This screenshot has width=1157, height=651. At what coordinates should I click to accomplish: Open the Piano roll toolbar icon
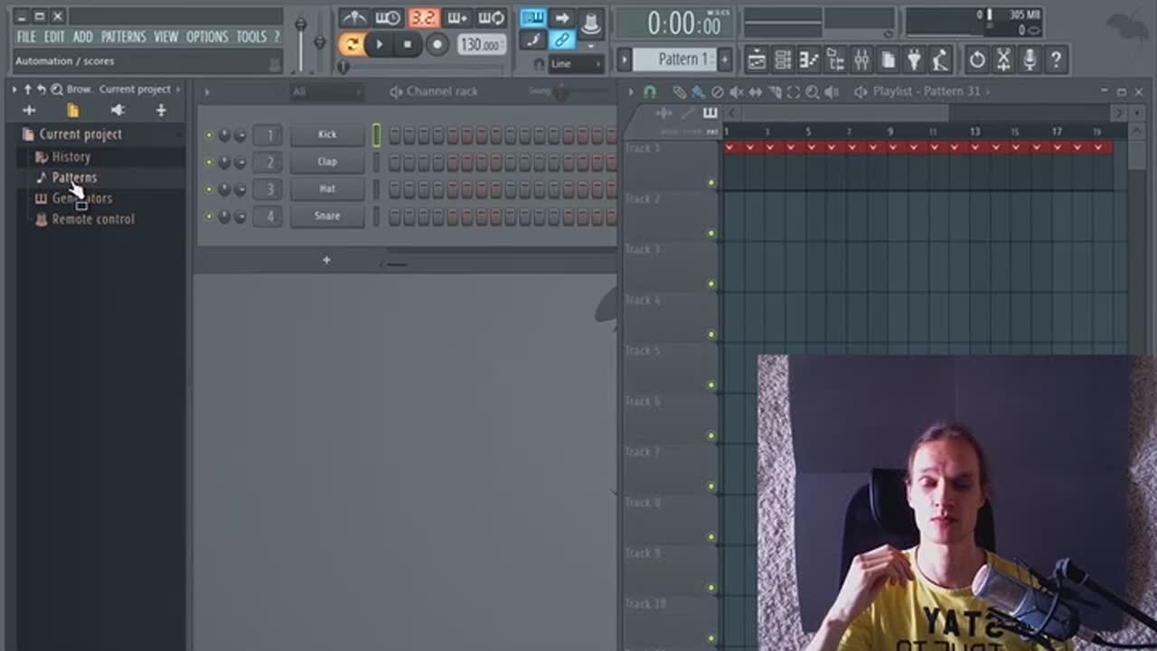(x=809, y=60)
